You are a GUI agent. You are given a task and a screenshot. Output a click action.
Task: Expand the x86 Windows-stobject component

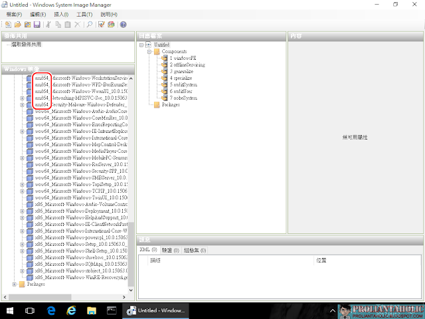pos(22,271)
